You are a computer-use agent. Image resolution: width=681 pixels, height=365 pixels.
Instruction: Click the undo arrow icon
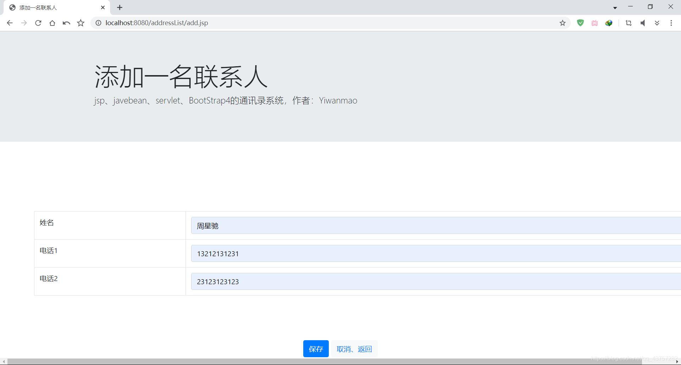(66, 23)
